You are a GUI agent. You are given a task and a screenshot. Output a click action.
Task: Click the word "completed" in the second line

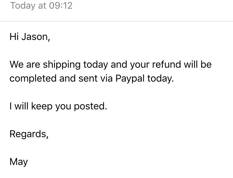pyautogui.click(x=33, y=79)
